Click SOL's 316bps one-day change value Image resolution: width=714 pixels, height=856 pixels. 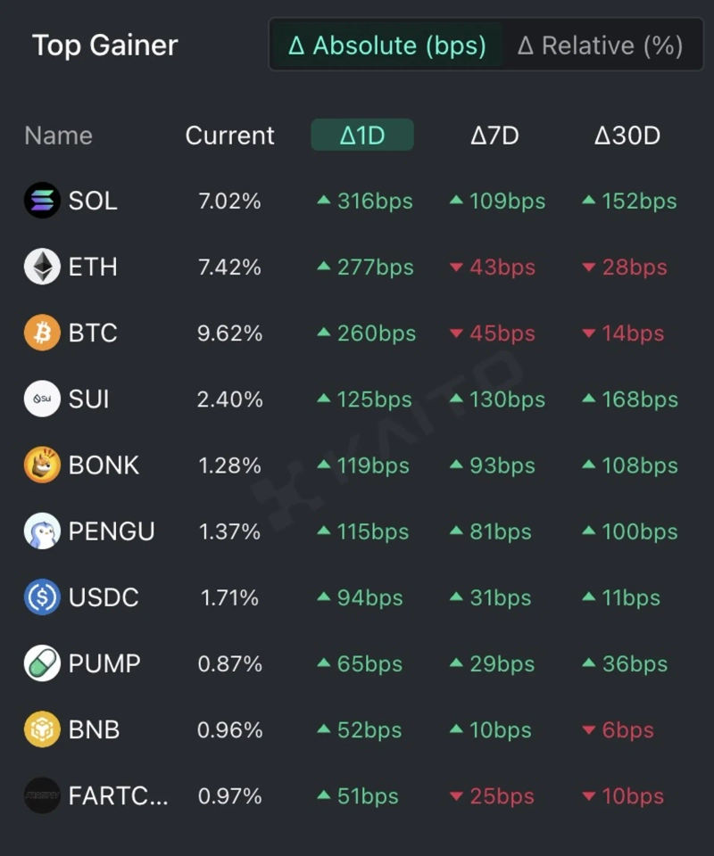pos(366,202)
